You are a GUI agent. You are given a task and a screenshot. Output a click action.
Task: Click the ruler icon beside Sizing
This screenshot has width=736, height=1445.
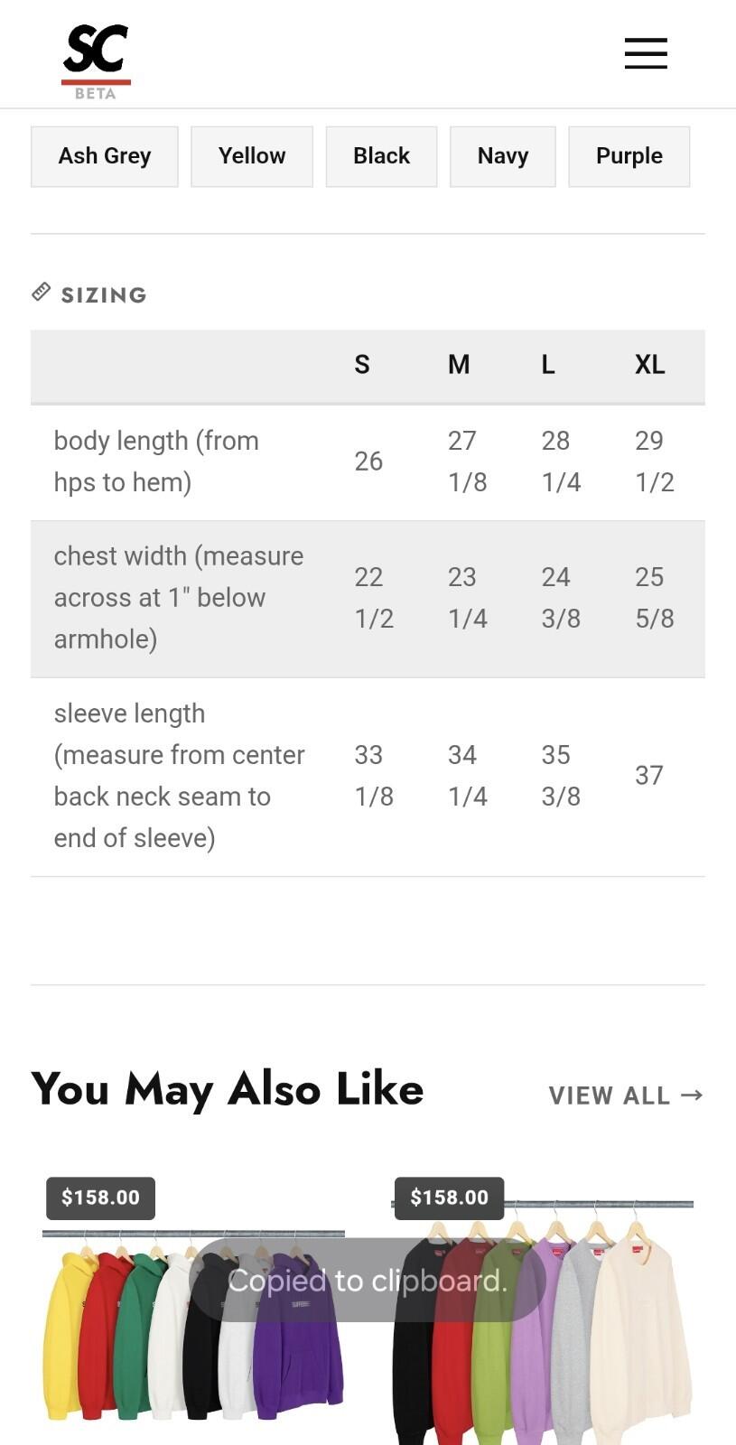point(41,292)
